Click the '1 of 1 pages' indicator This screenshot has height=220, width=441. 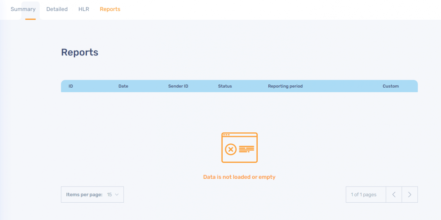(364, 194)
